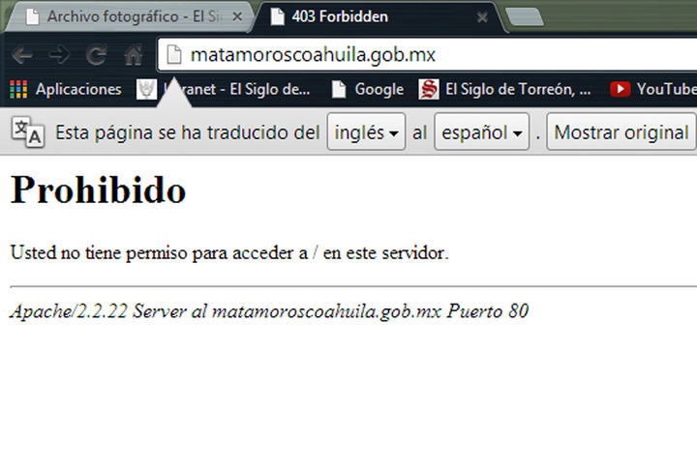Switch to Archivo fotográfico tab

coord(126,16)
